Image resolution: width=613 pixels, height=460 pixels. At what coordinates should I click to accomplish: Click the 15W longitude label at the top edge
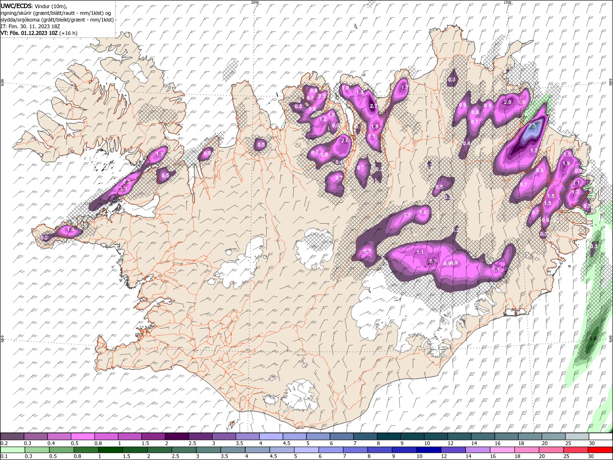(x=507, y=2)
